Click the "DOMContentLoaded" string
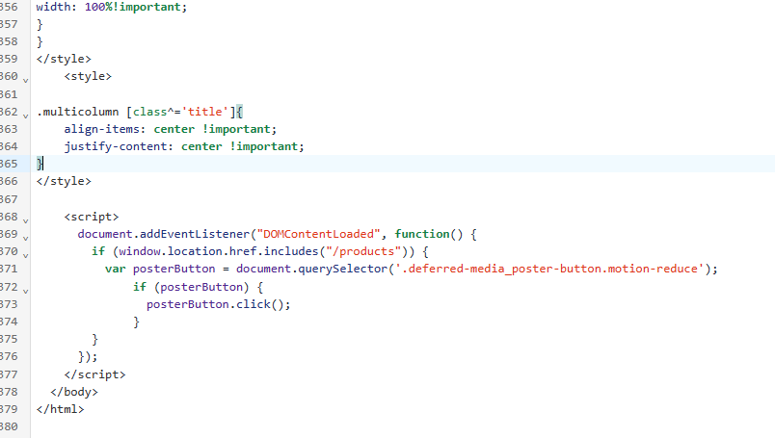 tap(318, 234)
